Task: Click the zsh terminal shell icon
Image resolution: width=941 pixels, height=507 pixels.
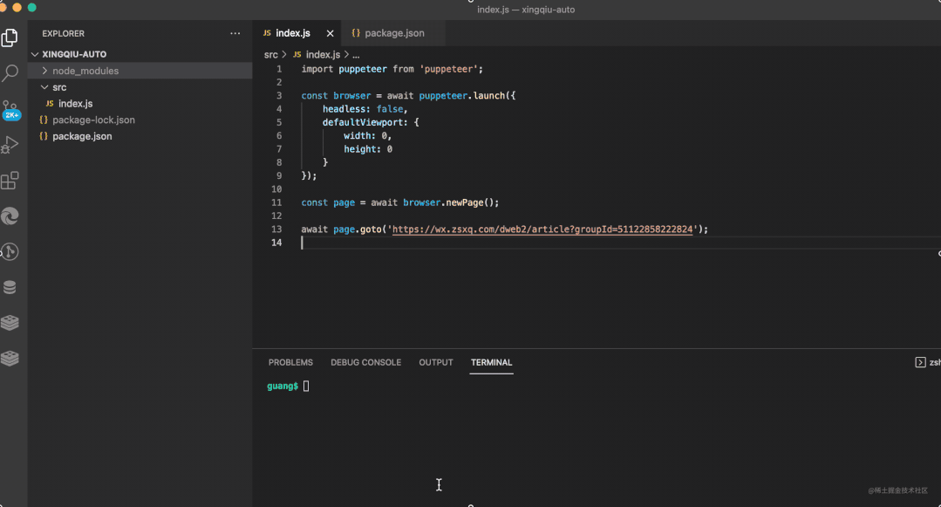Action: point(920,362)
